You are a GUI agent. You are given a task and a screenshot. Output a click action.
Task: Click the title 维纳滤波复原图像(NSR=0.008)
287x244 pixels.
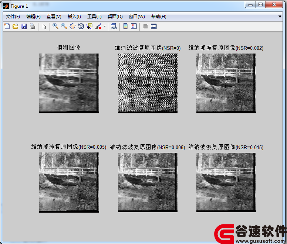click(x=148, y=147)
